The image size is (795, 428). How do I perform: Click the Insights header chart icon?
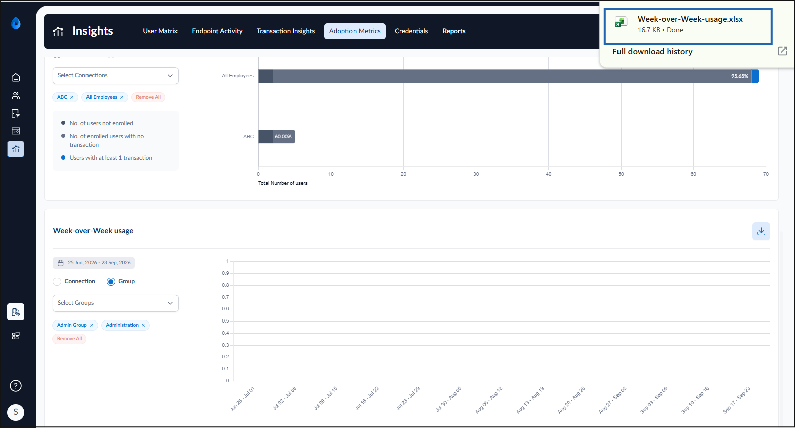click(x=58, y=31)
